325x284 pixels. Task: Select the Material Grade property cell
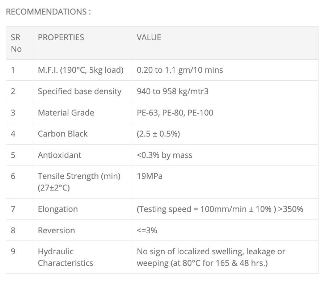tap(66, 113)
